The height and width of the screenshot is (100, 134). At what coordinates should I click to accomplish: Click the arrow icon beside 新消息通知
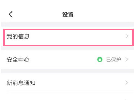127,83
